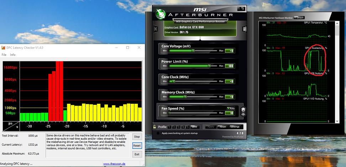This screenshot has width=346, height=167.
Task: Click the 16000µs axis label
Action: (x=10, y=68)
